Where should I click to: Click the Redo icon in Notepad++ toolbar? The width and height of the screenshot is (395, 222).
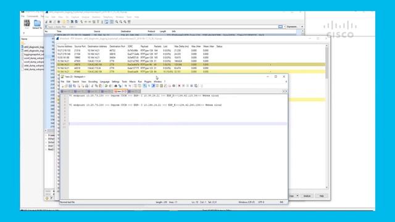click(x=110, y=86)
